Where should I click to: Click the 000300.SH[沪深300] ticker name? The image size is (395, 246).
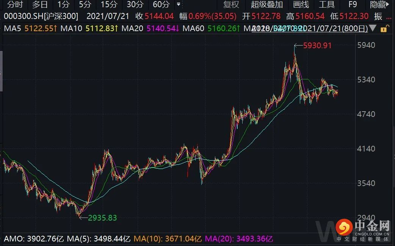pos(41,16)
